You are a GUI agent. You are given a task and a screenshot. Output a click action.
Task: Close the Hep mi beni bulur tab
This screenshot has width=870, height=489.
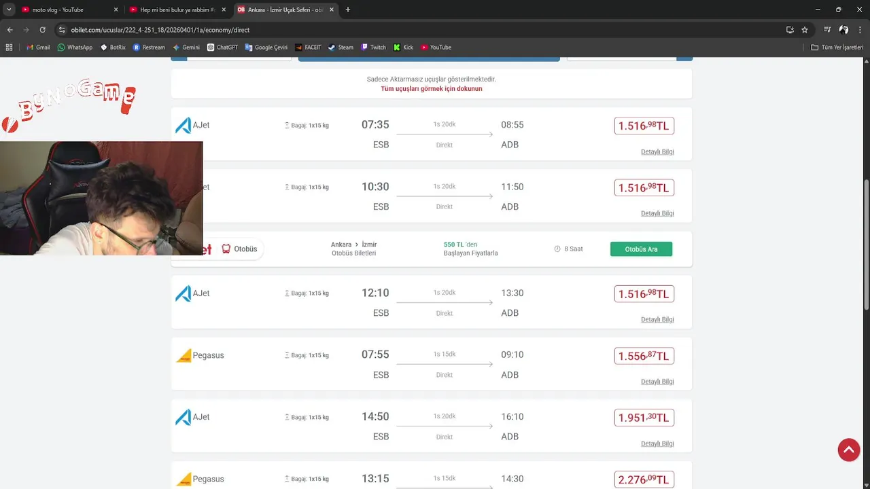tap(224, 10)
